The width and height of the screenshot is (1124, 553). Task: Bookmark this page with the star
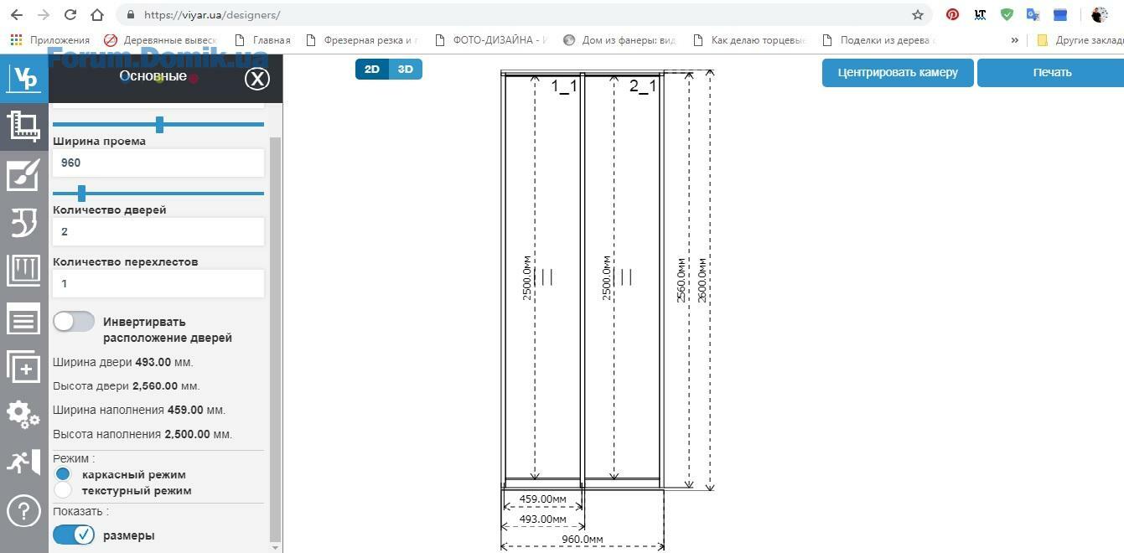pyautogui.click(x=918, y=15)
